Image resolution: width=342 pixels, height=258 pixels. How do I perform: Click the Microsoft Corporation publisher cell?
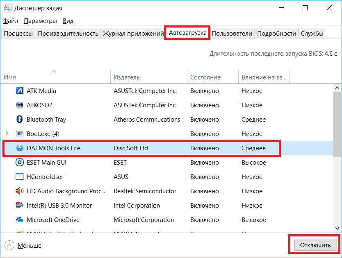click(x=144, y=220)
